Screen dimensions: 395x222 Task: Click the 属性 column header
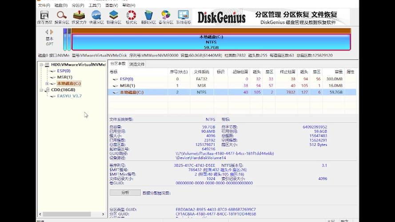[351, 72]
